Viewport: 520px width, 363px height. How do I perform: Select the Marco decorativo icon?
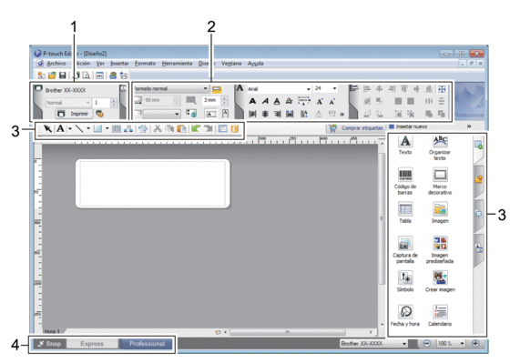[x=440, y=180]
